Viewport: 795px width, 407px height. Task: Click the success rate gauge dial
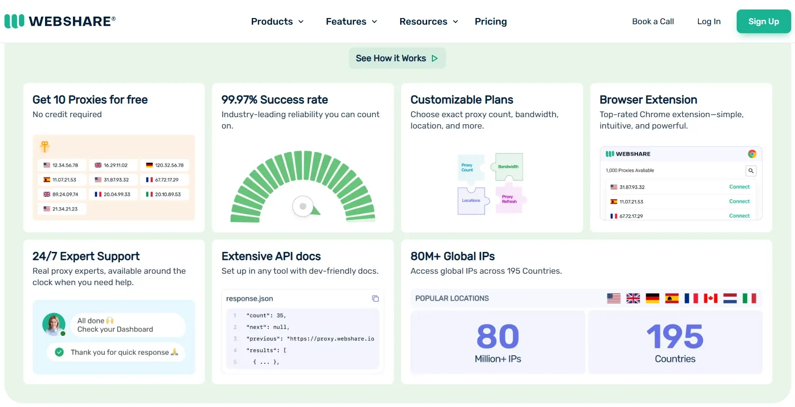click(303, 206)
